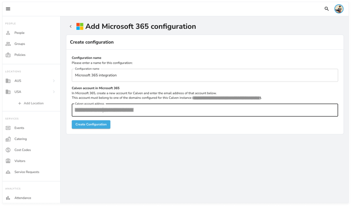The image size is (351, 206).
Task: Click the Add Location link
Action: (34, 103)
